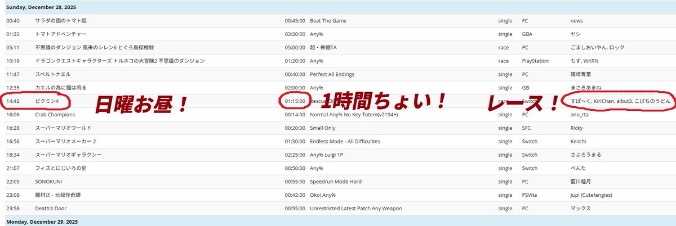The width and height of the screenshot is (676, 226).
Task: Click the 01:15:00 estimate cell
Action: 295,101
